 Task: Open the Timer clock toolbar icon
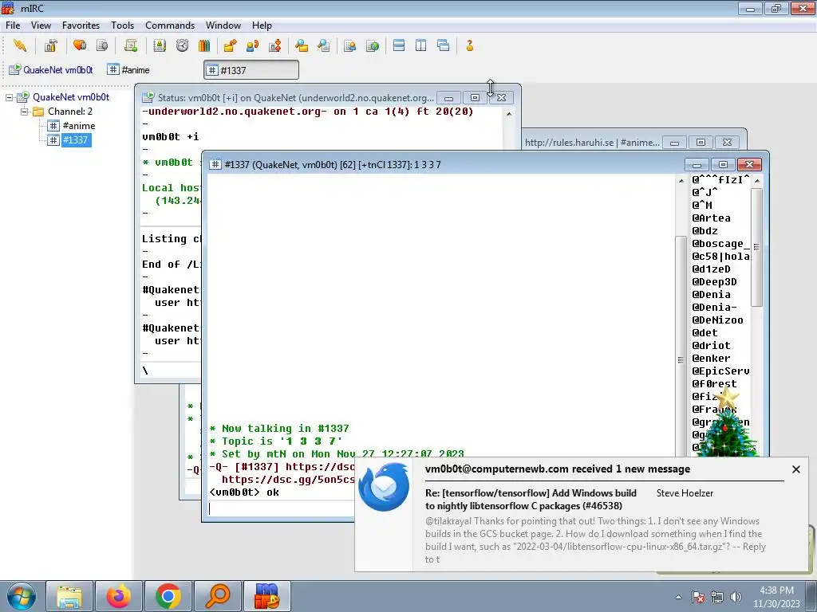pos(182,45)
